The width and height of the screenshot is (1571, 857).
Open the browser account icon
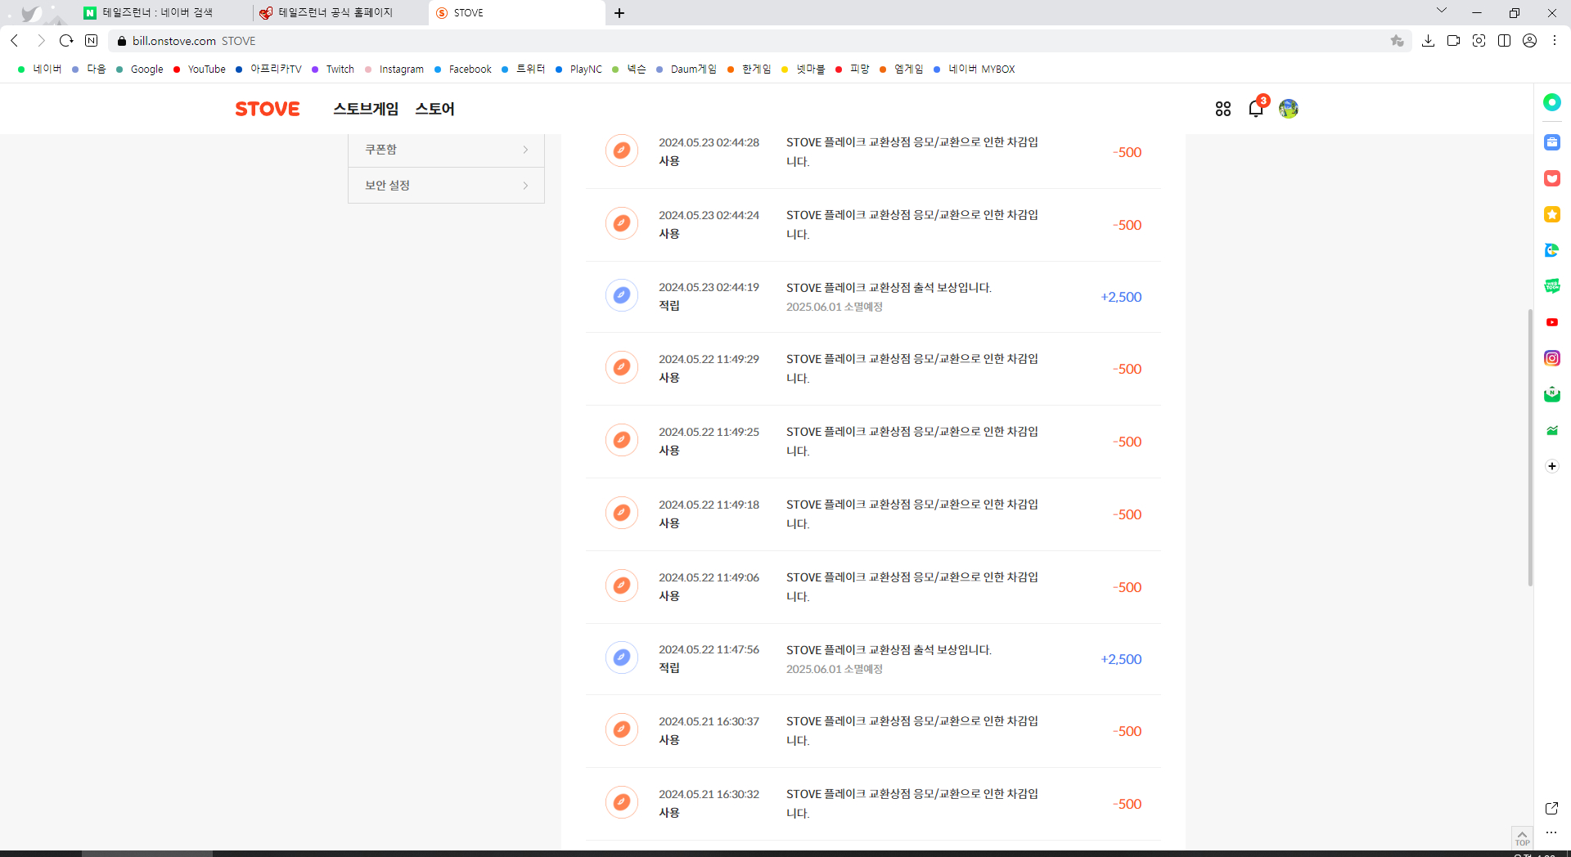click(x=1529, y=41)
